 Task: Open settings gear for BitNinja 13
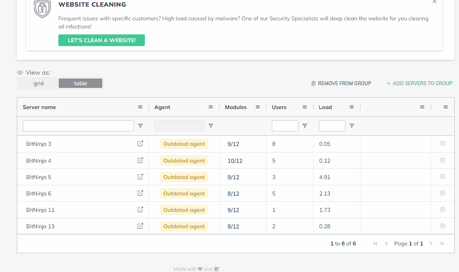[x=442, y=225]
